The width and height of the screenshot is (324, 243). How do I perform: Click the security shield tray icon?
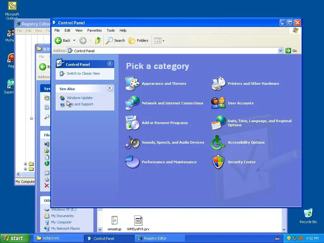289,238
